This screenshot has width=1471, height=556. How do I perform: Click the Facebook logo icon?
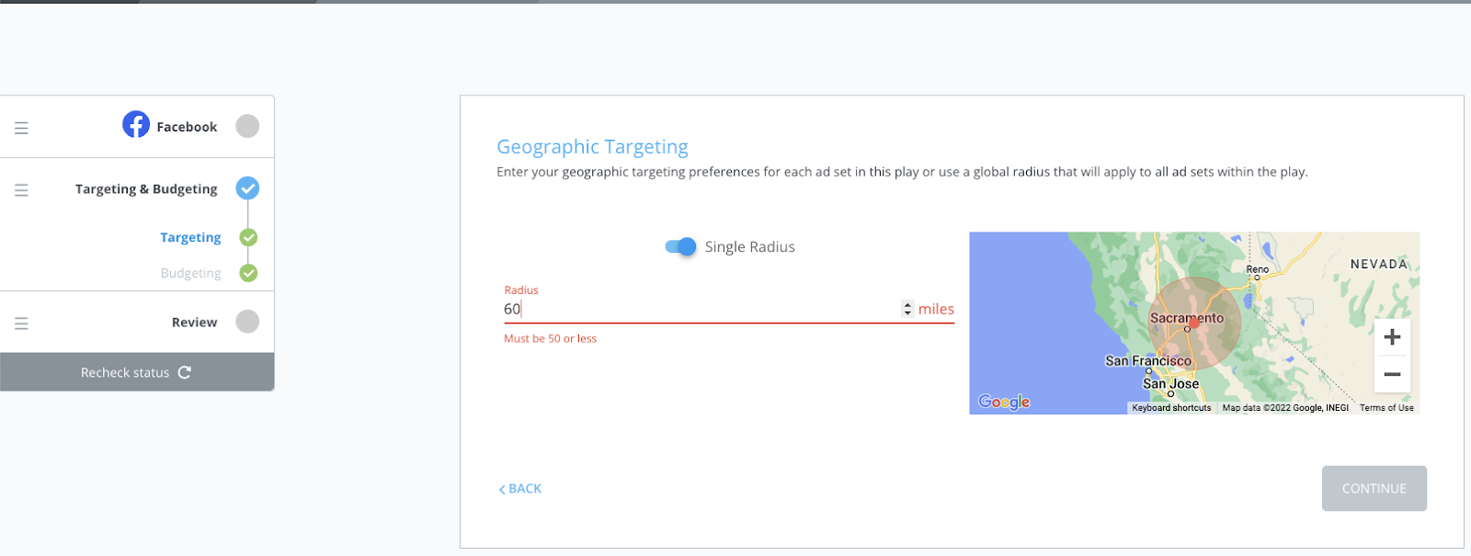tap(136, 124)
